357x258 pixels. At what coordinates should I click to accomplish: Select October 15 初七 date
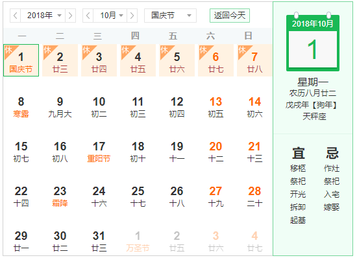point(21,152)
